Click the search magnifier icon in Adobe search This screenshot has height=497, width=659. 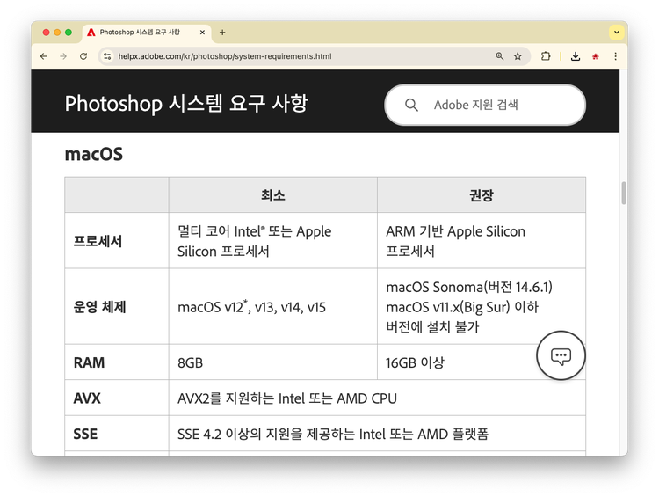click(x=411, y=105)
